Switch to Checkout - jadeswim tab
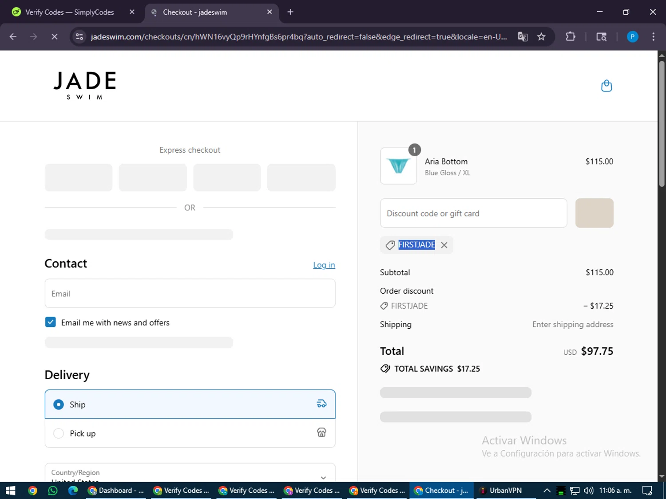666x499 pixels. tap(208, 12)
